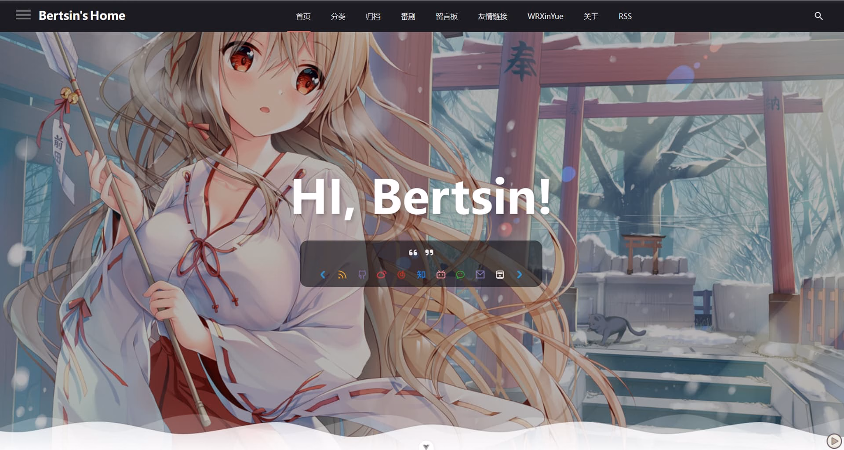Click the right blue chevron arrow
This screenshot has height=450, width=844.
pos(519,275)
